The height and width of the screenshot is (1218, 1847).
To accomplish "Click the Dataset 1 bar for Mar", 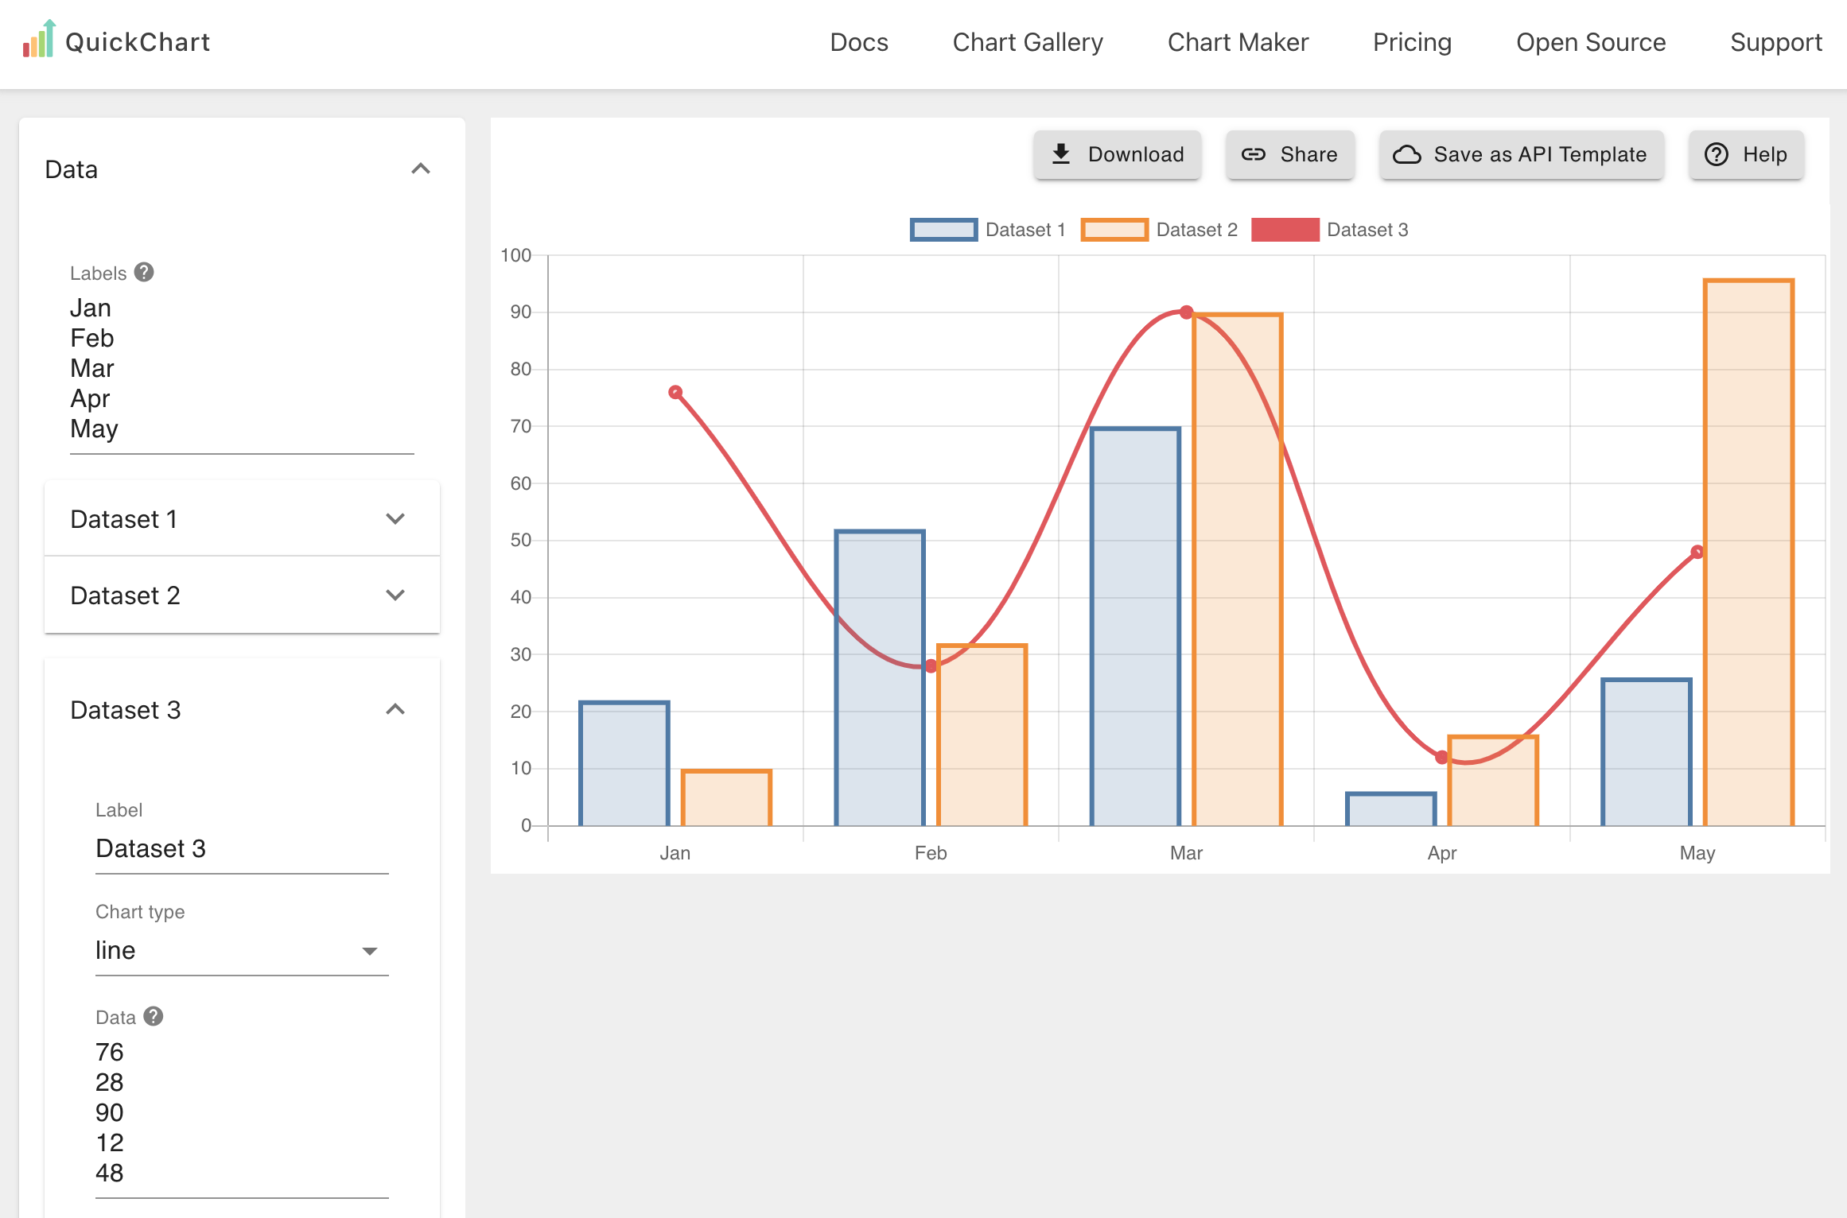I will click(x=1135, y=626).
